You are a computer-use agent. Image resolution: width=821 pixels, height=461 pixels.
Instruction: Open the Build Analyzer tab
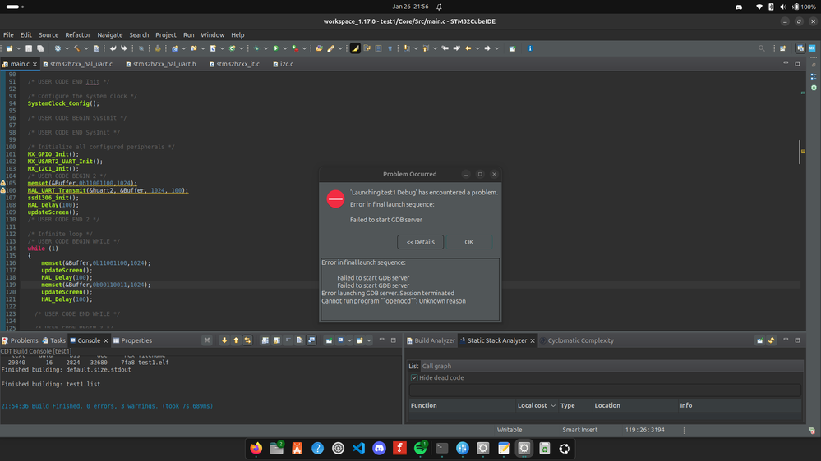(431, 340)
